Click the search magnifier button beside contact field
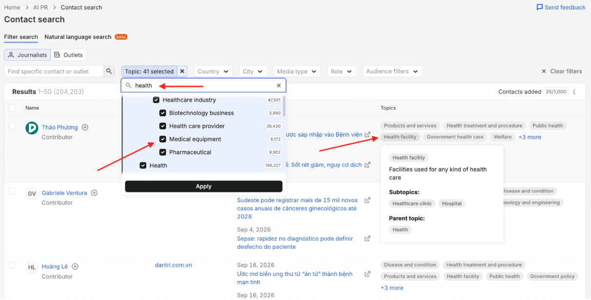 click(x=110, y=71)
